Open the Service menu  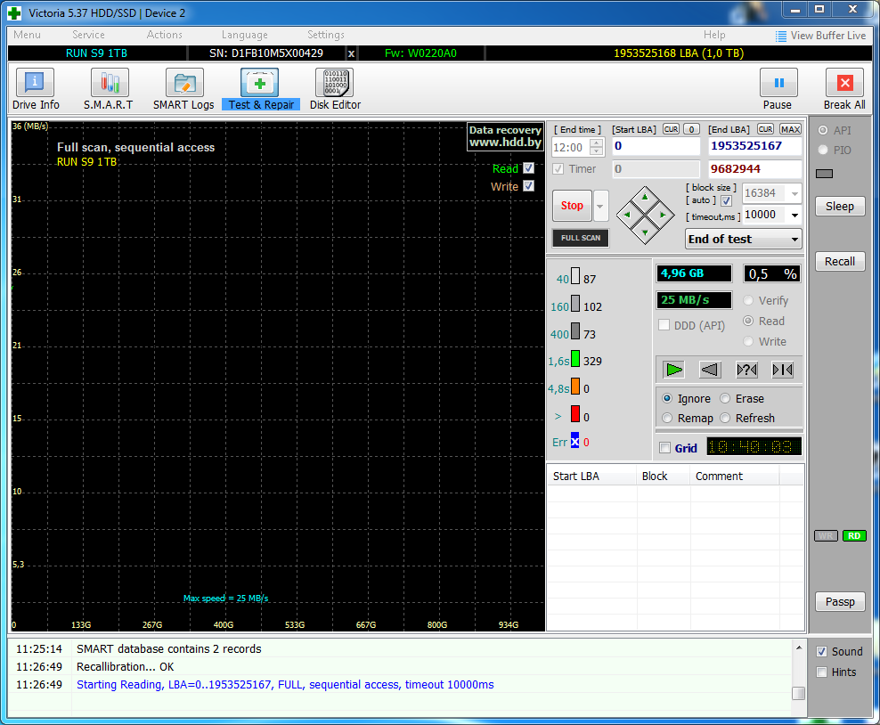point(88,35)
